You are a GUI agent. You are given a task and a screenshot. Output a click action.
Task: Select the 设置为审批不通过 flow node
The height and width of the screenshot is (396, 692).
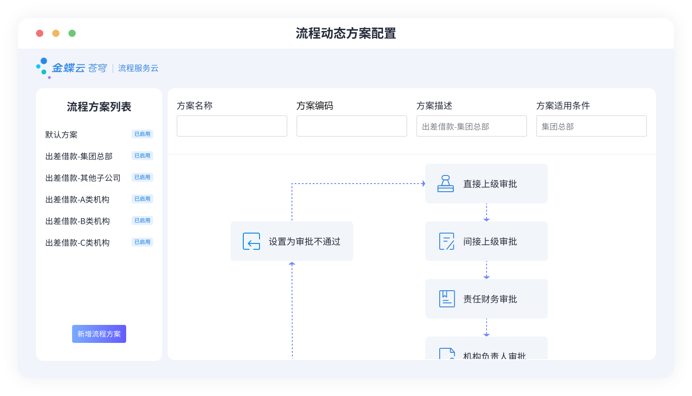click(x=292, y=241)
